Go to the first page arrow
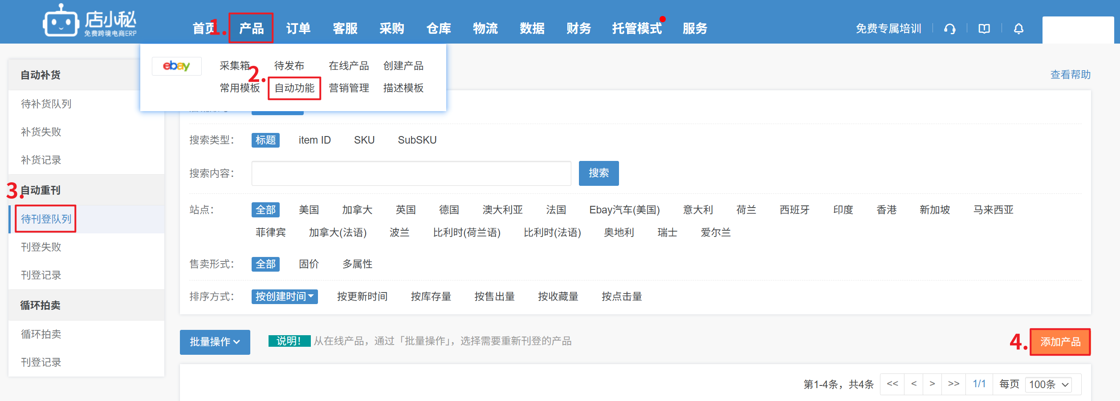1120x401 pixels. pos(892,384)
